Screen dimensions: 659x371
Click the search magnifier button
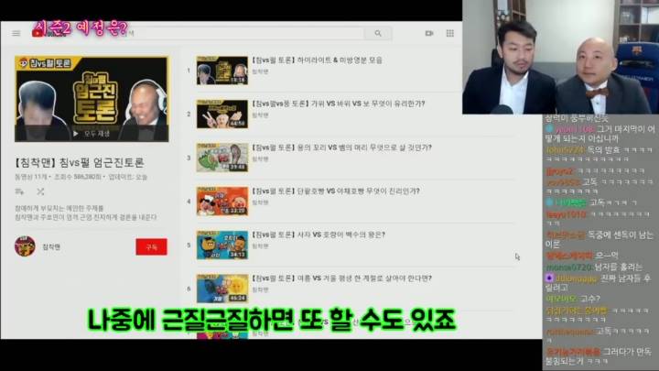coord(378,33)
